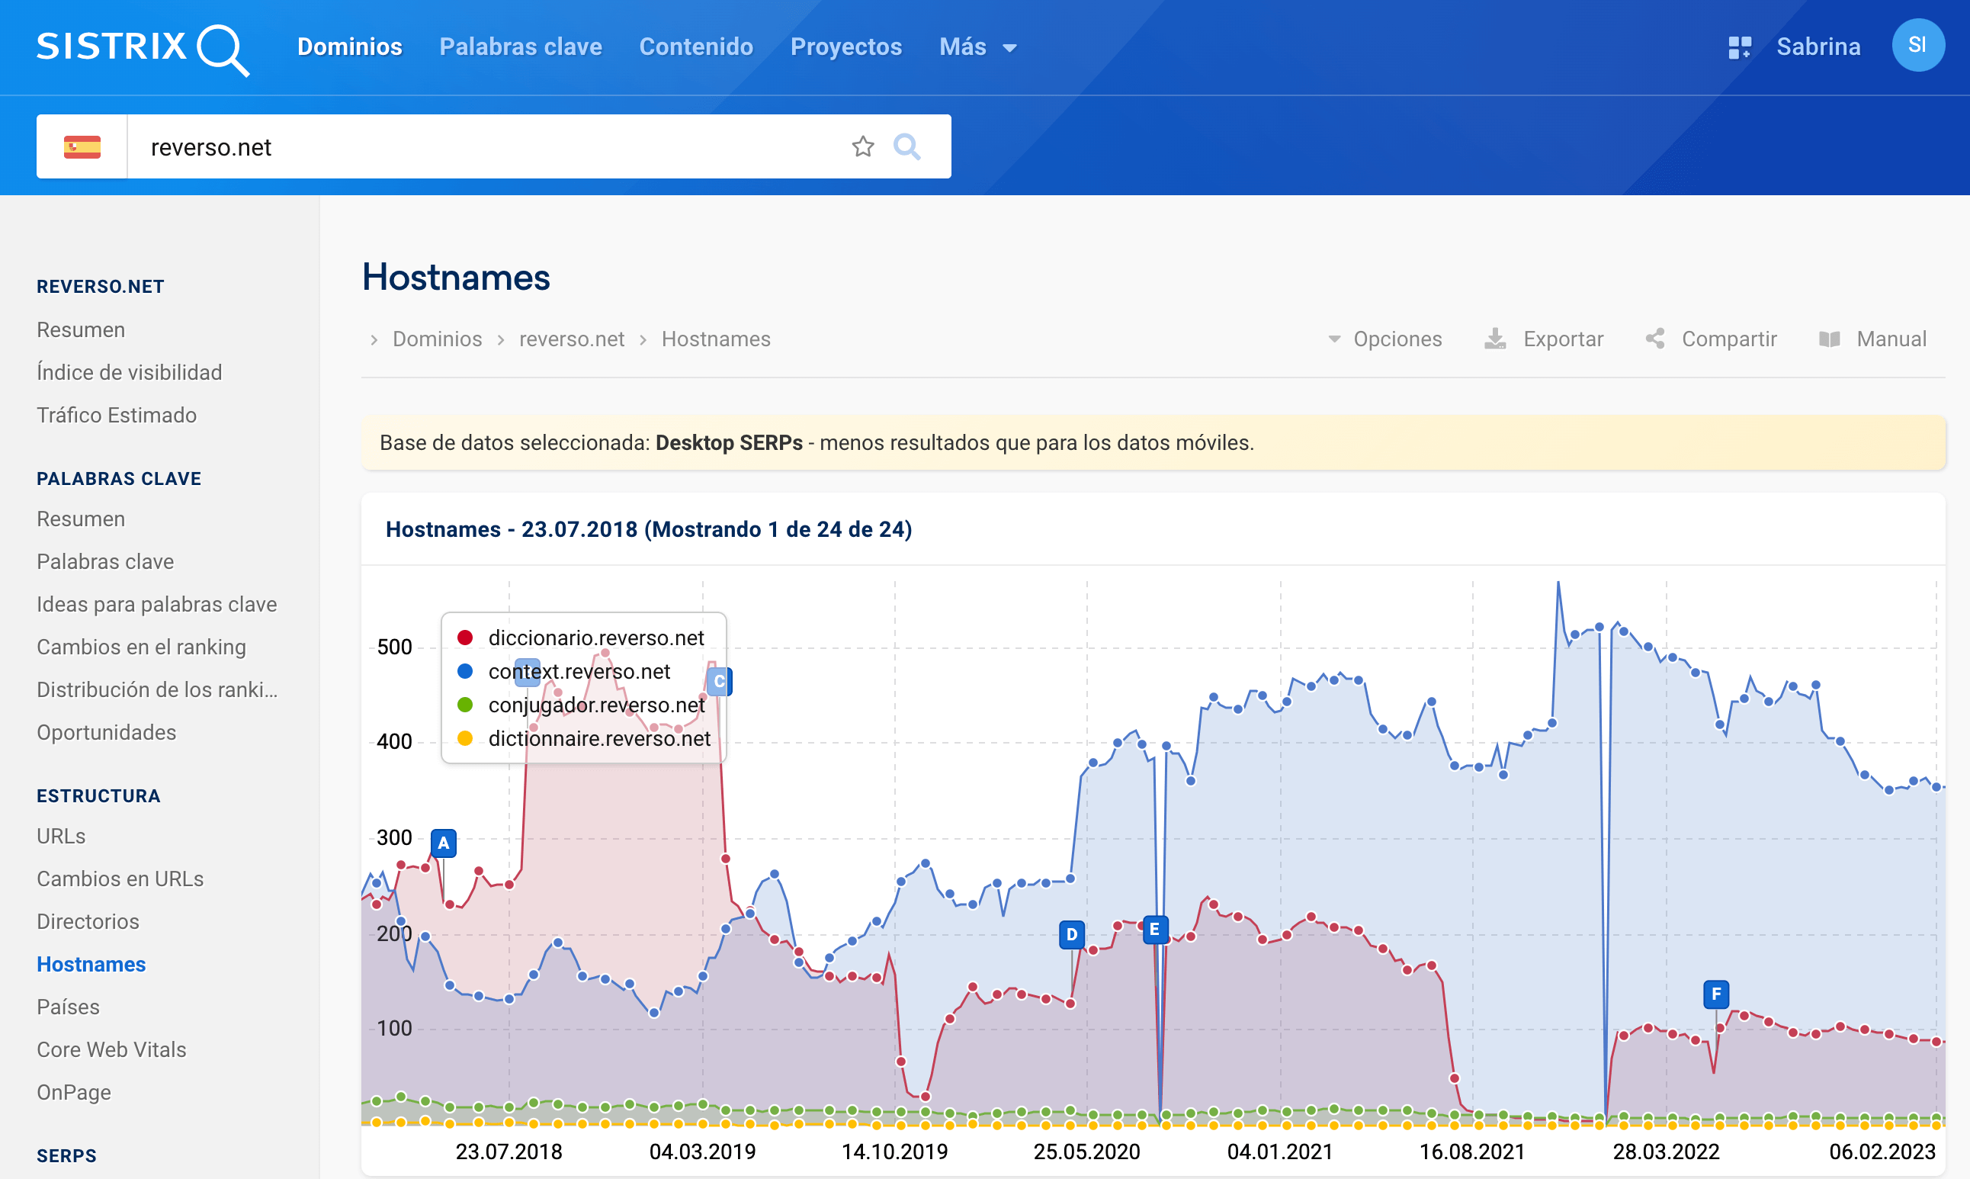
Task: Open the Spain flag country selector
Action: tap(82, 147)
